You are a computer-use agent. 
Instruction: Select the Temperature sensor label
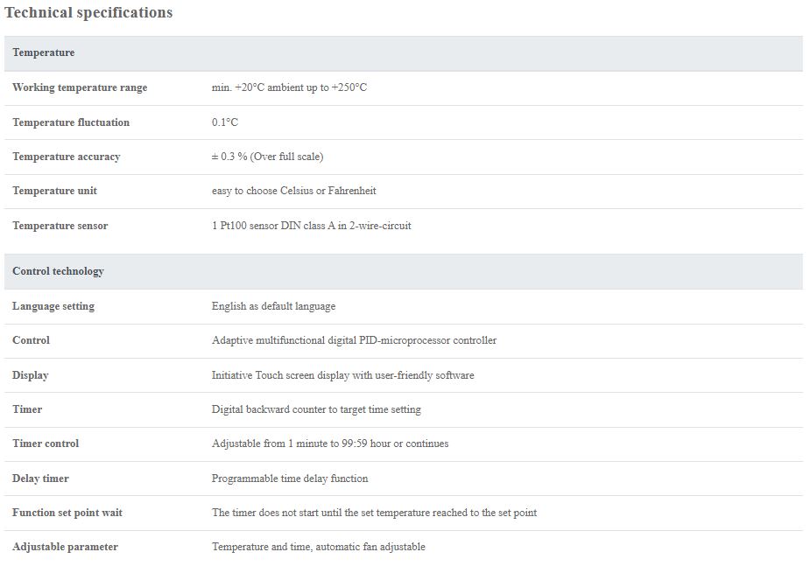pyautogui.click(x=60, y=226)
